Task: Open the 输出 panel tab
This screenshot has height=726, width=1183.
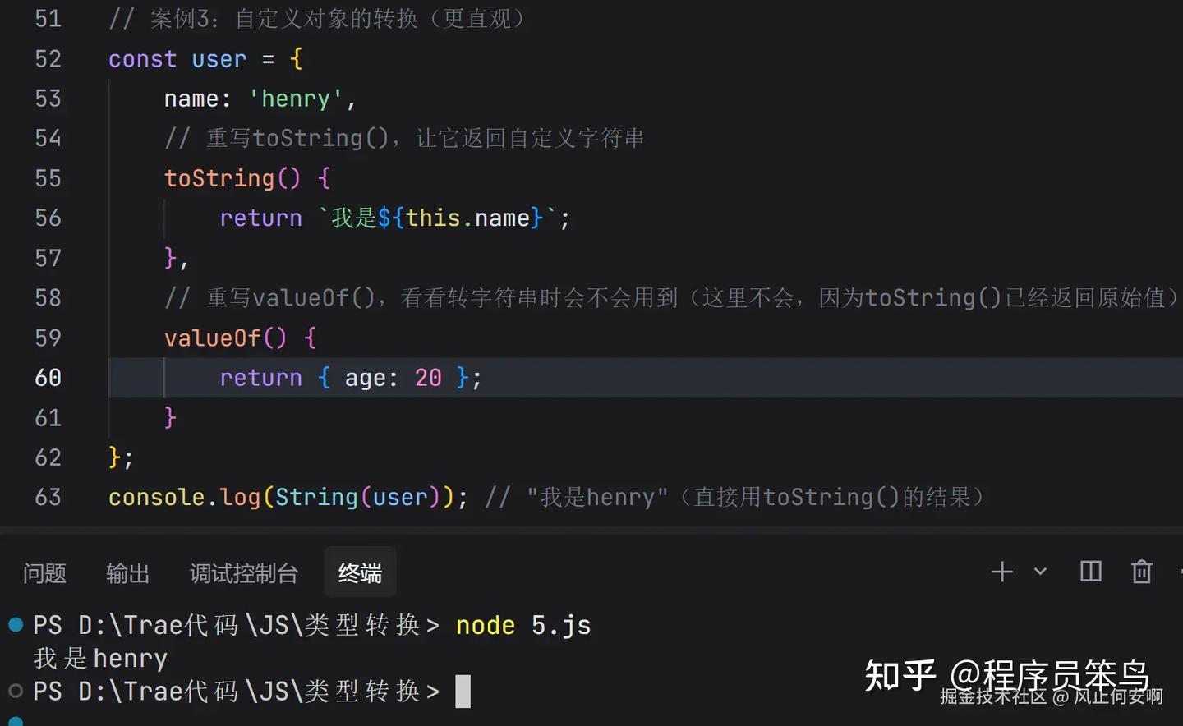Action: [127, 573]
